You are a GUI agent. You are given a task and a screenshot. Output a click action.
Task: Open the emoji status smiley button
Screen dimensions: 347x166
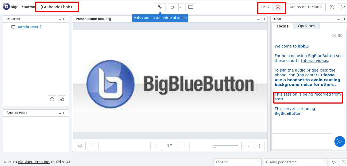click(x=52, y=99)
